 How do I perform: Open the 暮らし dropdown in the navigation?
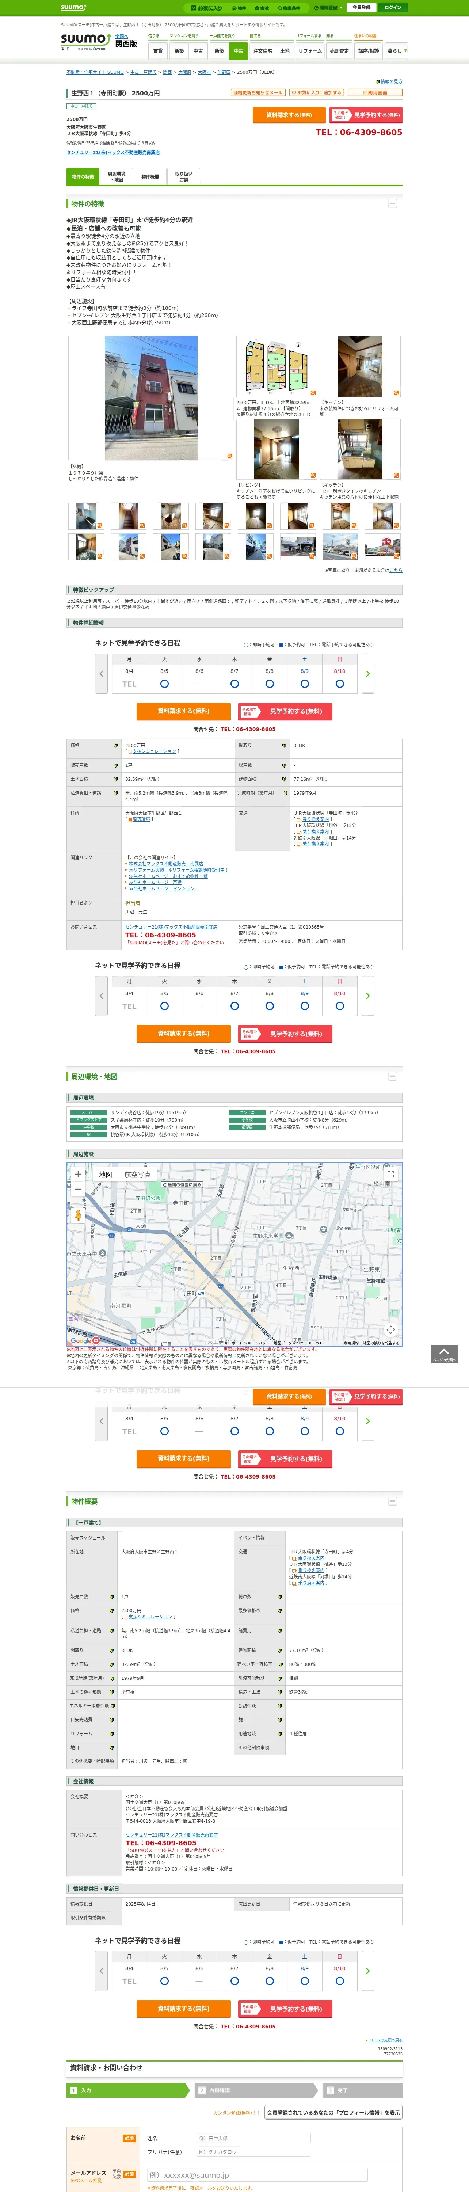(396, 51)
